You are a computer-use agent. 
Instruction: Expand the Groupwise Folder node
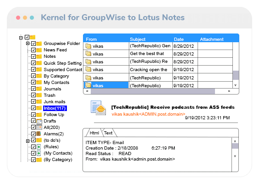[28, 44]
